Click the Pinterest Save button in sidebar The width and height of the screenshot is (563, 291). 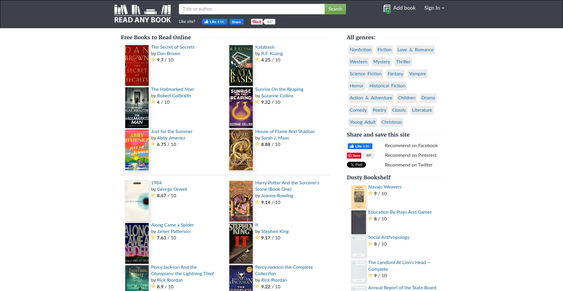[x=354, y=155]
